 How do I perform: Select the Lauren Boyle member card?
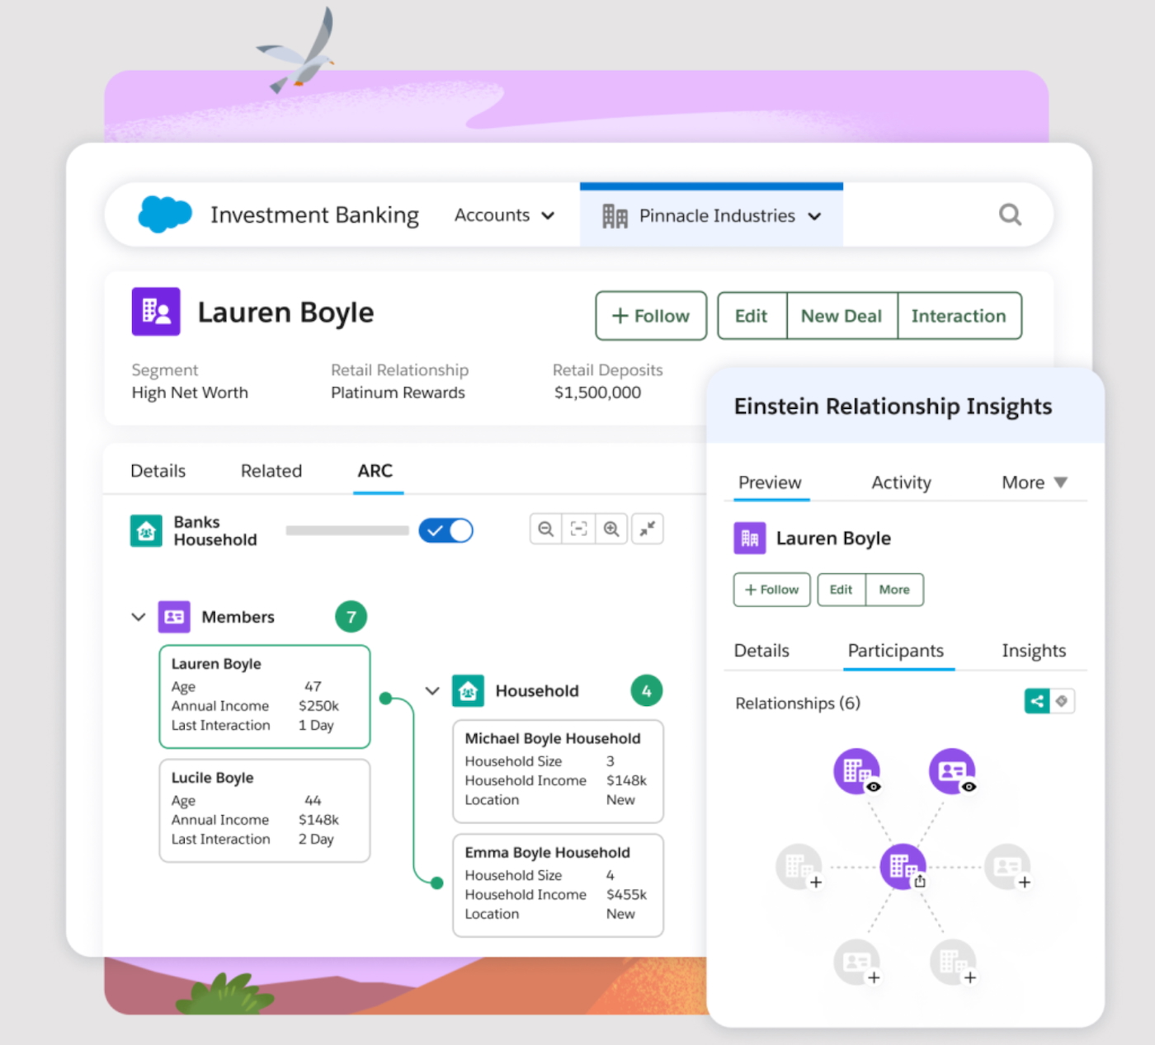(x=265, y=697)
